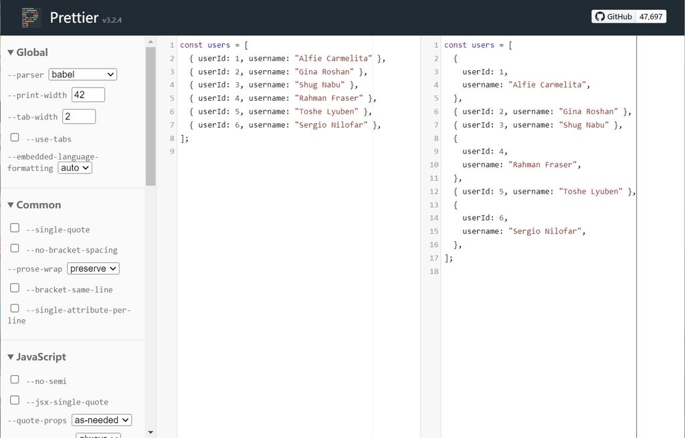
Task: Click "Toshe Lyuben" in output pane
Action: [x=591, y=191]
